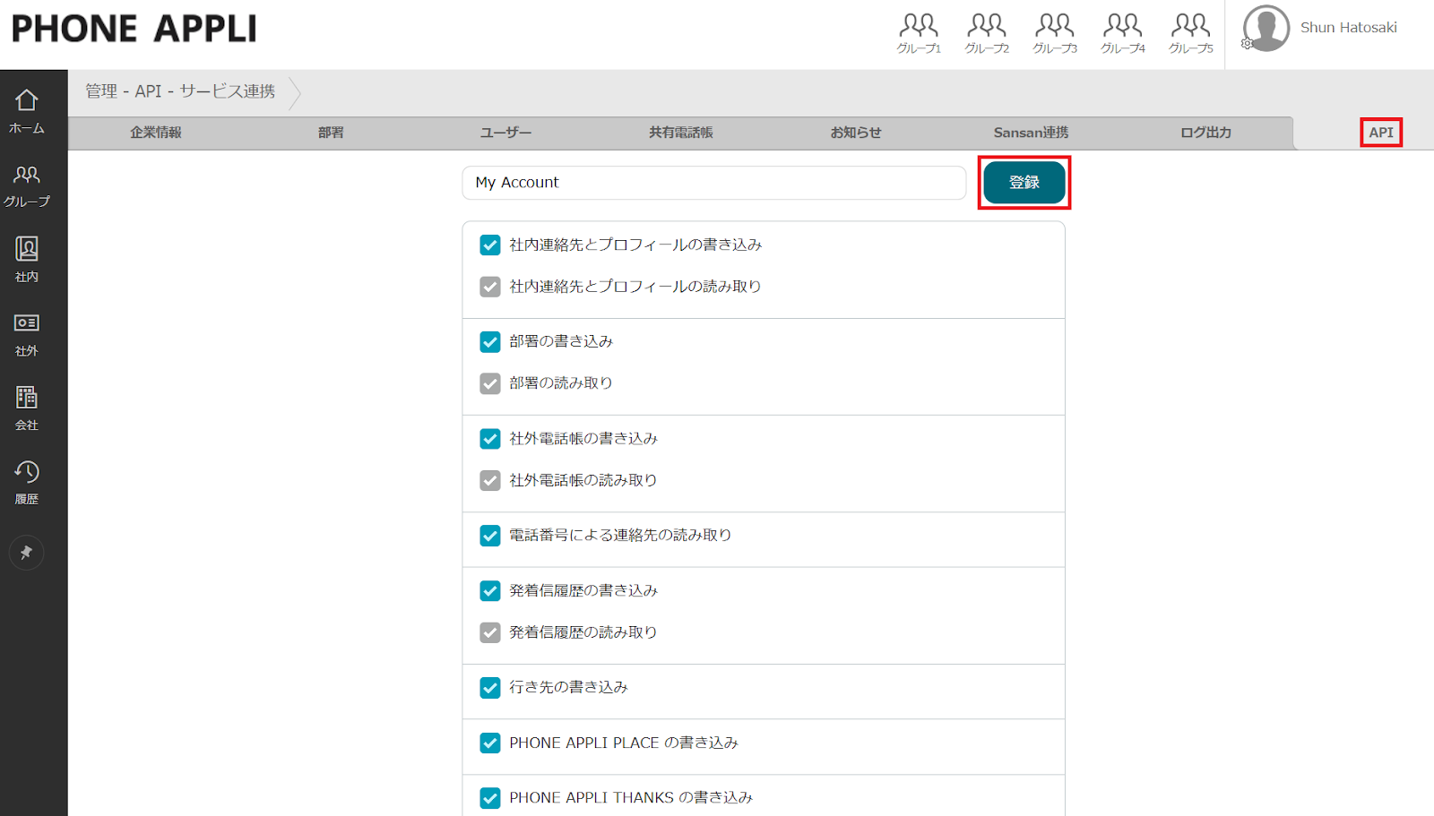Screen dimensions: 1434x816
Task: Switch to the Sansan連携 tab
Action: tap(1031, 133)
